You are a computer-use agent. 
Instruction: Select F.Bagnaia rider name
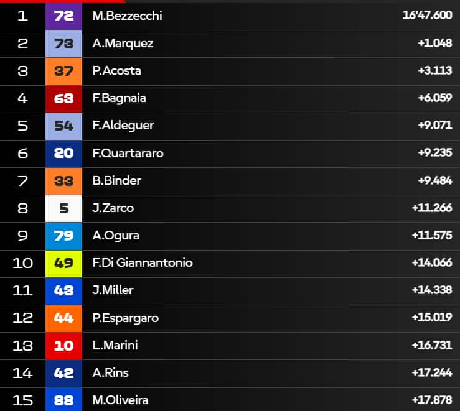[120, 98]
